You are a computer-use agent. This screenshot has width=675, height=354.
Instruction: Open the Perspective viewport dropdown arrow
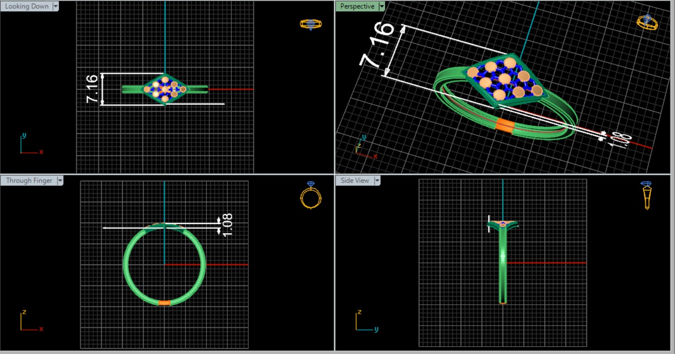[x=382, y=6]
